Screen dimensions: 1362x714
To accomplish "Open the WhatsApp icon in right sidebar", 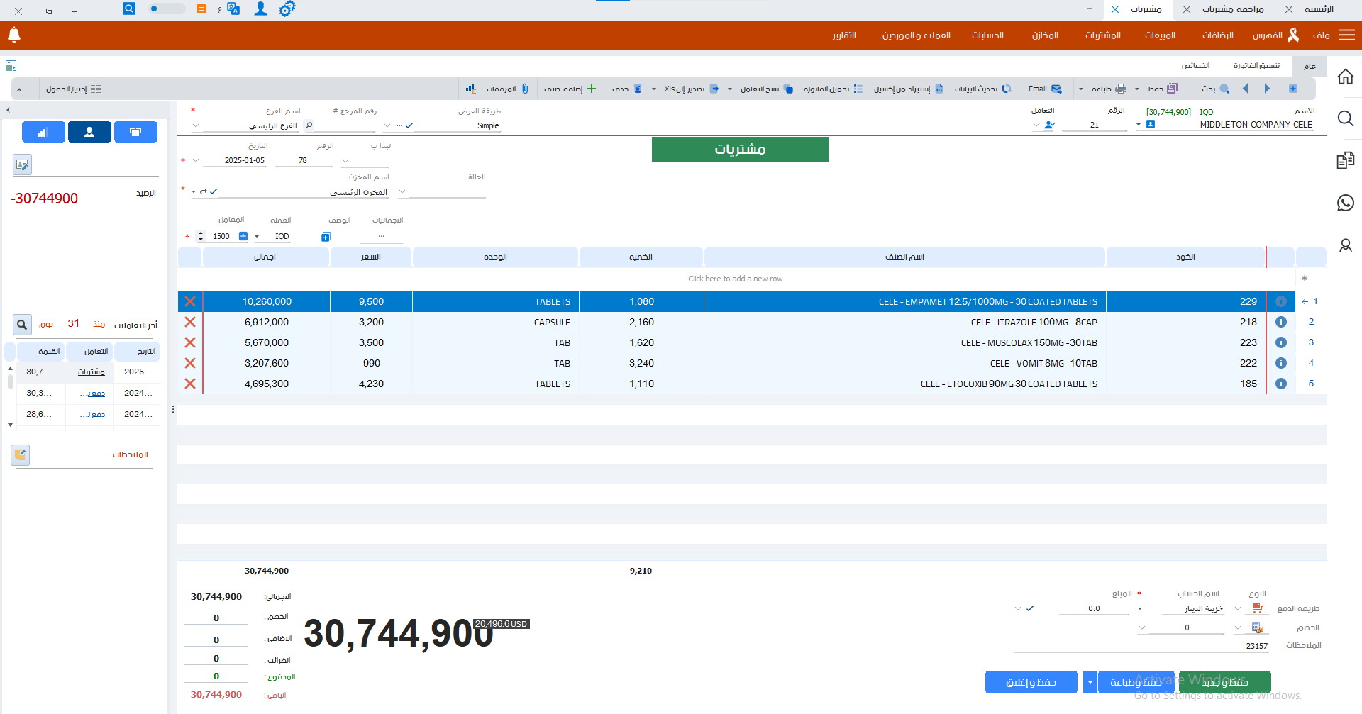I will tap(1345, 203).
